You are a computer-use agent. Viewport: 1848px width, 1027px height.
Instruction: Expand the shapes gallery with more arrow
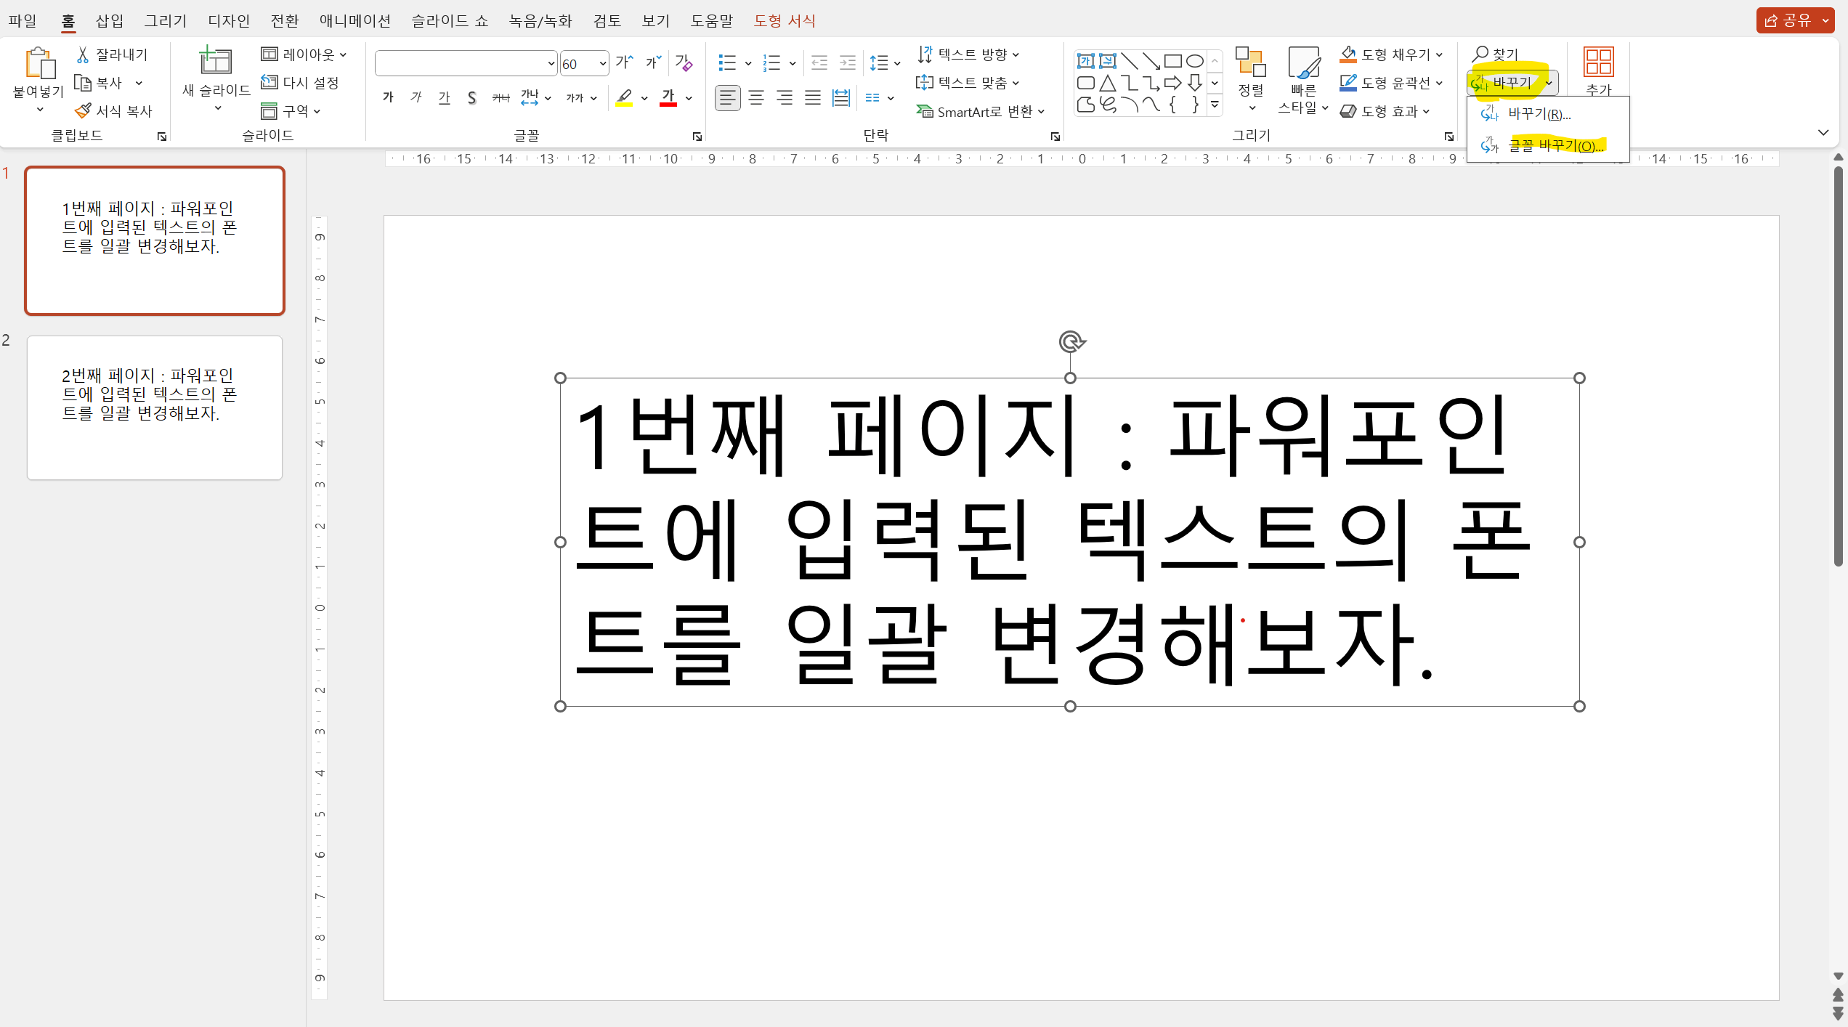click(1215, 104)
